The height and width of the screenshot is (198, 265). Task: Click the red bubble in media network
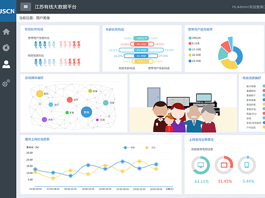[70, 100]
